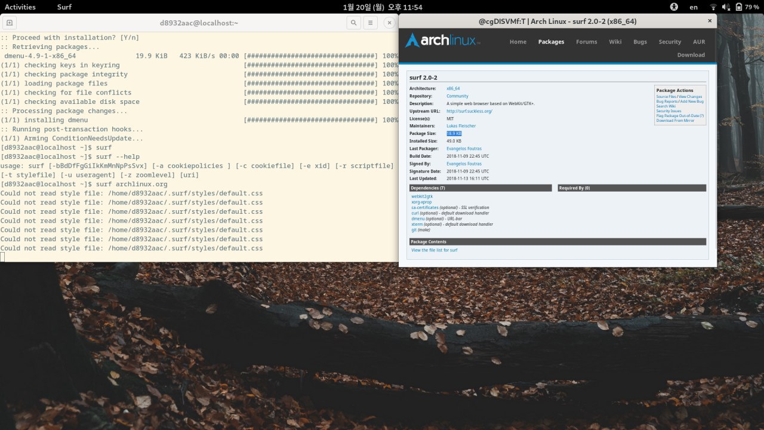Open the xterm dependency link
The image size is (764, 430).
[x=417, y=225]
